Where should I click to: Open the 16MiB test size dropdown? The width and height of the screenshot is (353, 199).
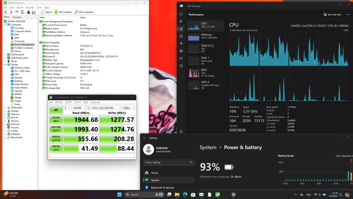click(x=79, y=108)
